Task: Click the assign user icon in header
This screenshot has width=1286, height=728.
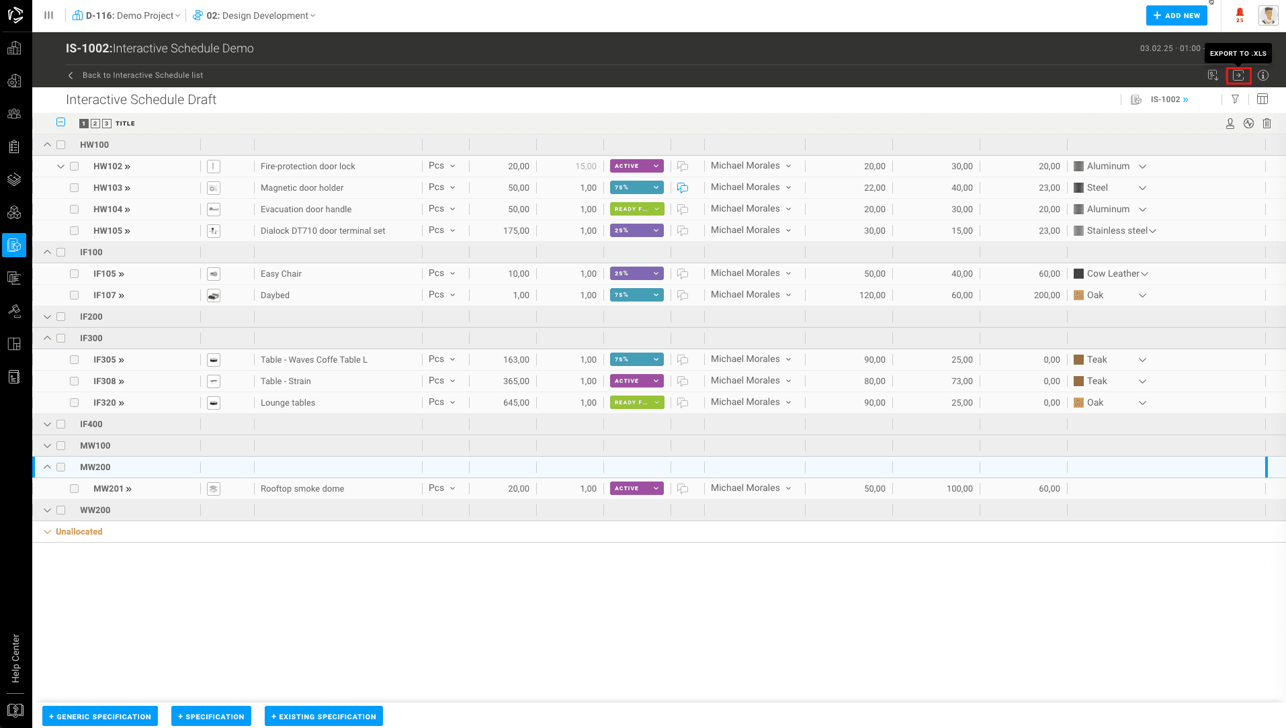Action: (1230, 124)
